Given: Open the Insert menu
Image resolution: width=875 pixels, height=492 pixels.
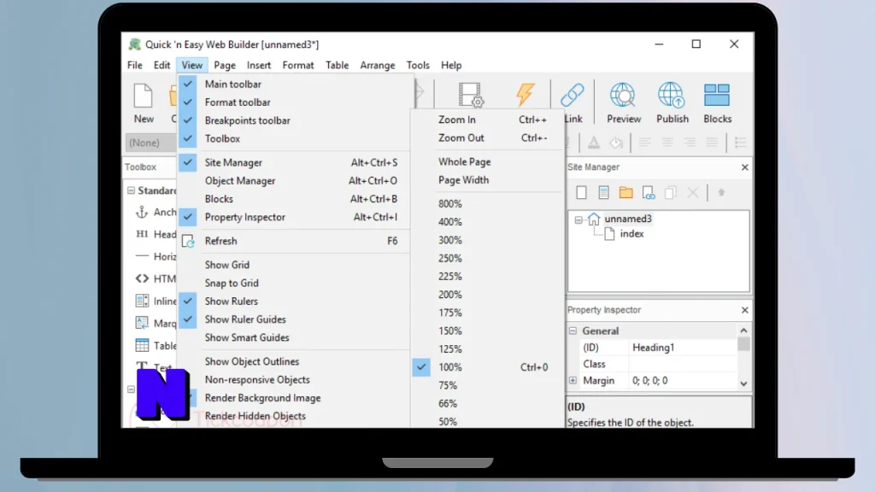Looking at the screenshot, I should click(x=259, y=65).
